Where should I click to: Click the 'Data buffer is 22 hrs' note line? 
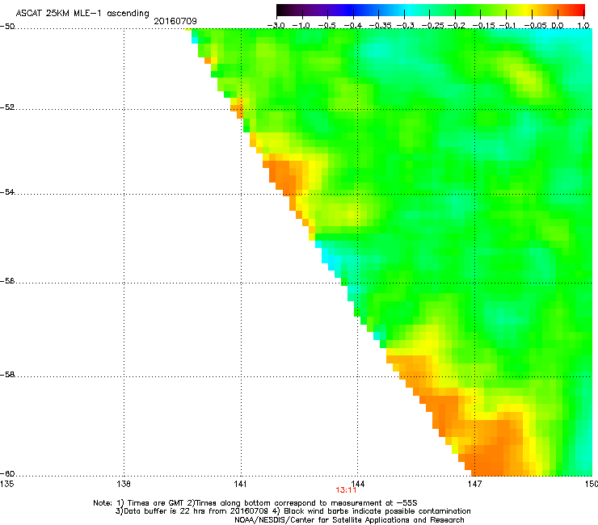pos(293,511)
